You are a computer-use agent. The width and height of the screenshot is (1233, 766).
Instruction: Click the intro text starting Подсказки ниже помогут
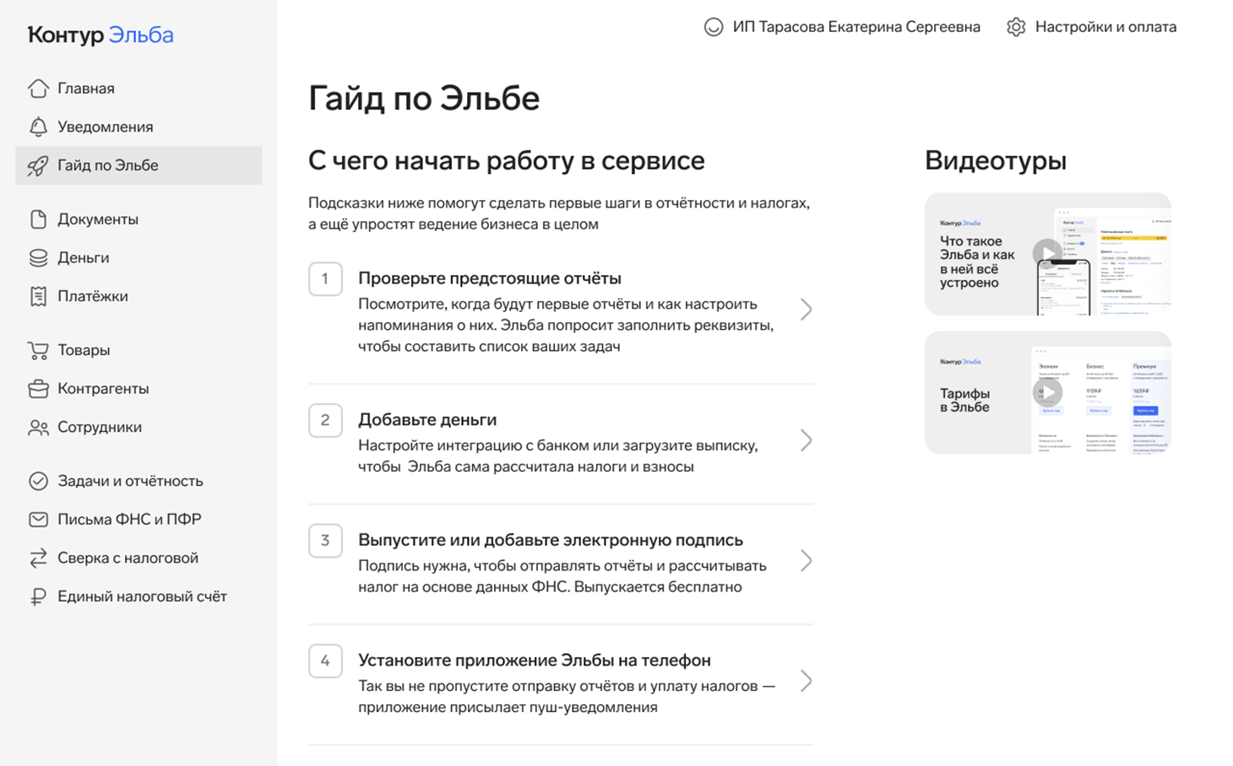(x=559, y=213)
